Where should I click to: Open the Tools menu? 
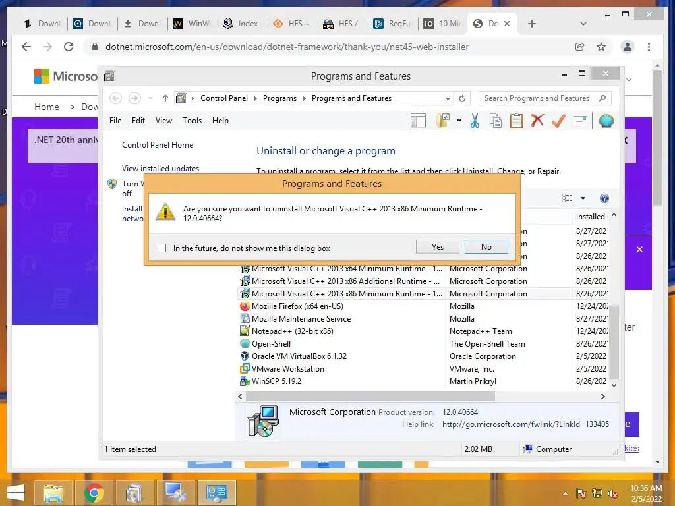(x=192, y=121)
